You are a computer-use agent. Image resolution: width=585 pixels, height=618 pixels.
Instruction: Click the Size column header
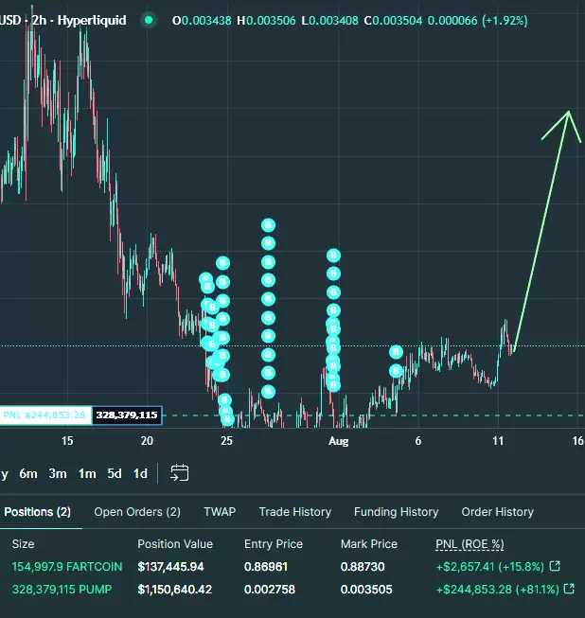point(23,544)
